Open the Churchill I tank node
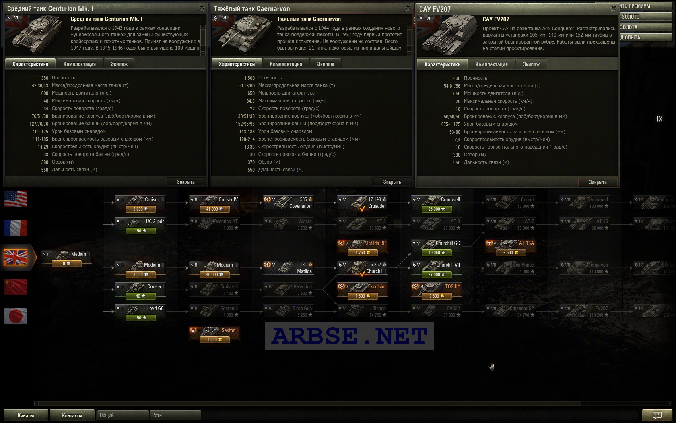Viewport: 676px width, 423px height. (x=363, y=268)
